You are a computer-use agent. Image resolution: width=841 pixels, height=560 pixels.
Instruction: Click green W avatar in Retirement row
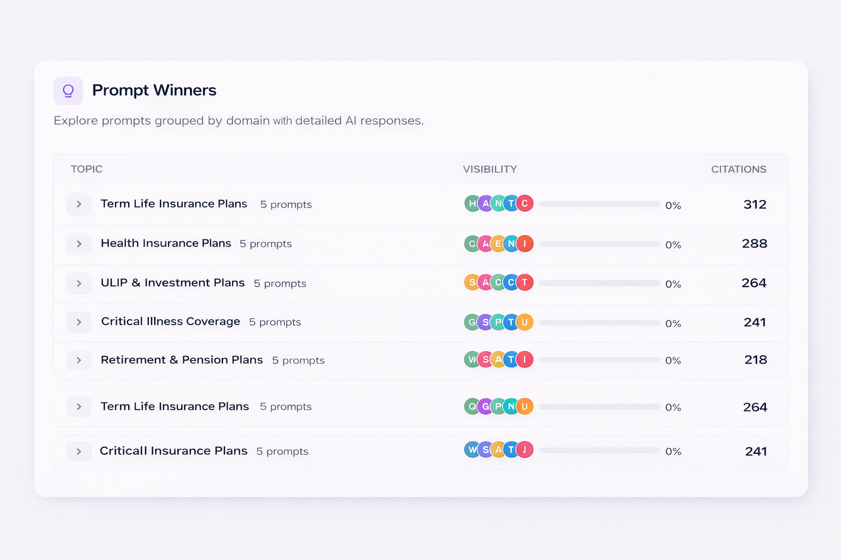[x=471, y=359]
